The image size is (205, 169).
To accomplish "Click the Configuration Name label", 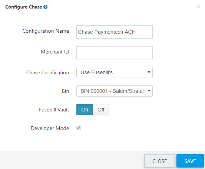I will (x=46, y=31).
